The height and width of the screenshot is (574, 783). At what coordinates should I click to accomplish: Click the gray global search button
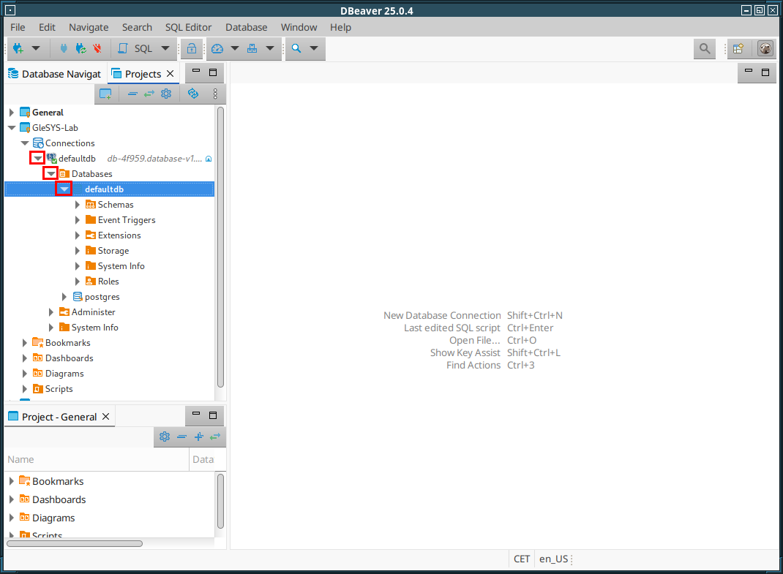tap(705, 48)
